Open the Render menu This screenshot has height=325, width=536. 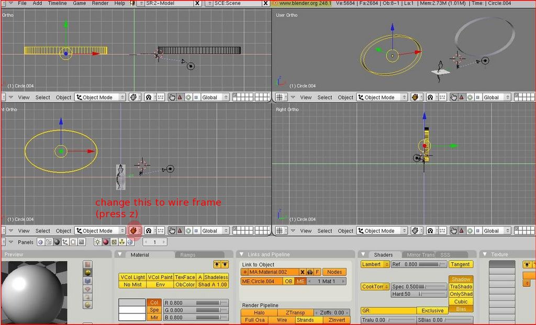click(x=100, y=3)
